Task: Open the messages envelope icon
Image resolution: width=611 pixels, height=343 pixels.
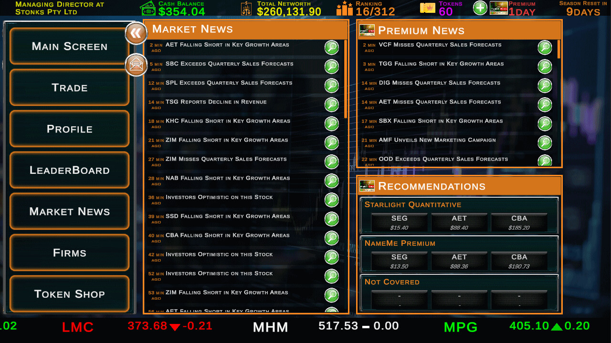Action: pyautogui.click(x=136, y=64)
